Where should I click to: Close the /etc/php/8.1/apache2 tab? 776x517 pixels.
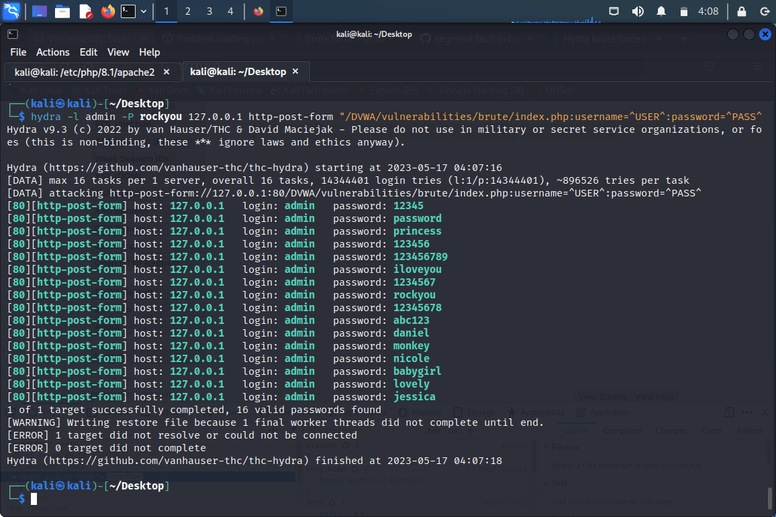coord(166,72)
